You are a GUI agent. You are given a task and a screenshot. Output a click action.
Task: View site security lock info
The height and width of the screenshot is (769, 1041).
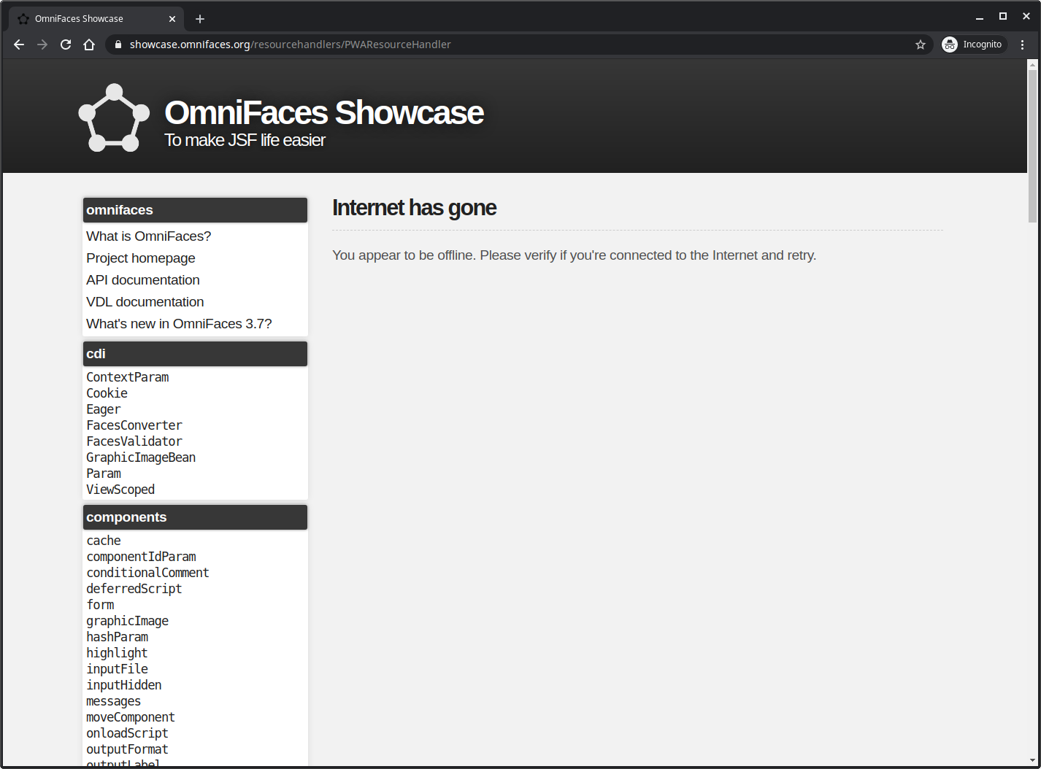coord(118,45)
